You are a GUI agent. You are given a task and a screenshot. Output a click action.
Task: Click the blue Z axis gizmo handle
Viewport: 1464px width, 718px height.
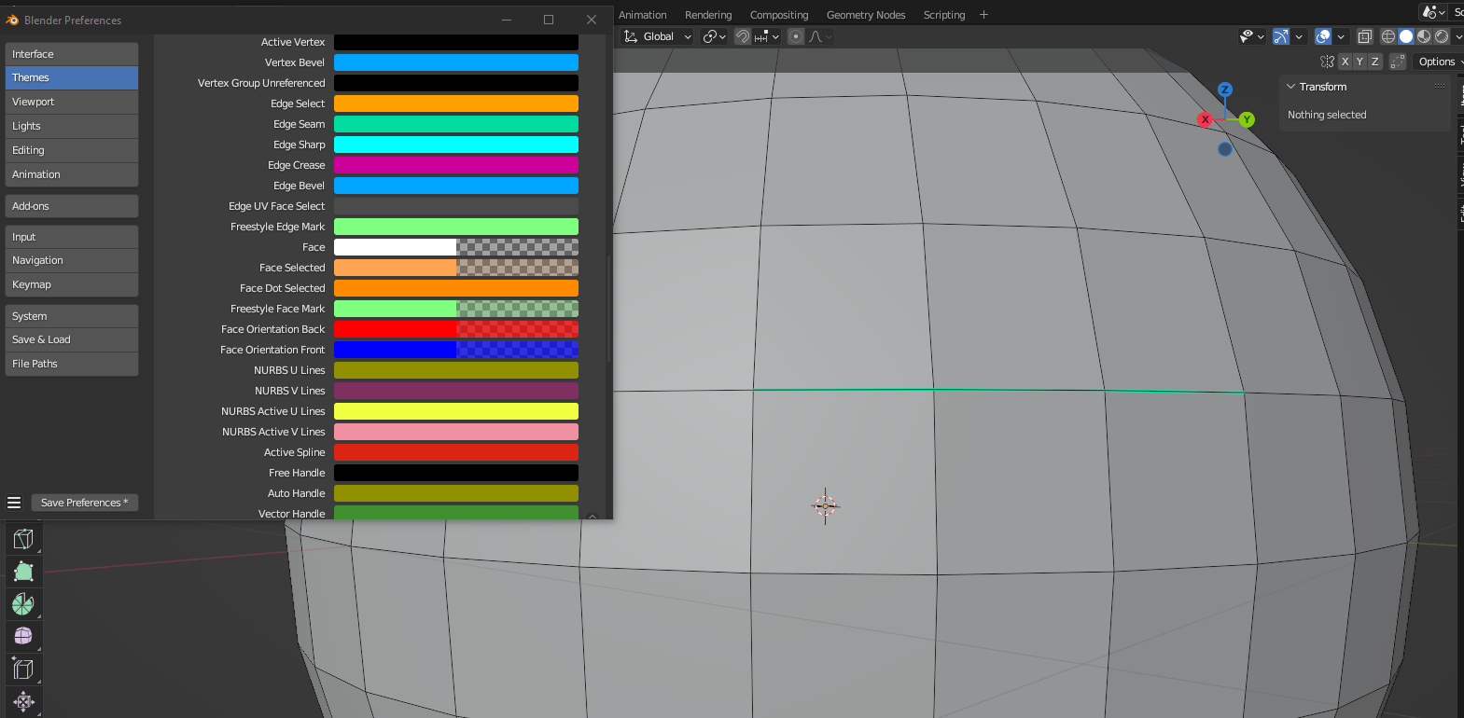1225,90
